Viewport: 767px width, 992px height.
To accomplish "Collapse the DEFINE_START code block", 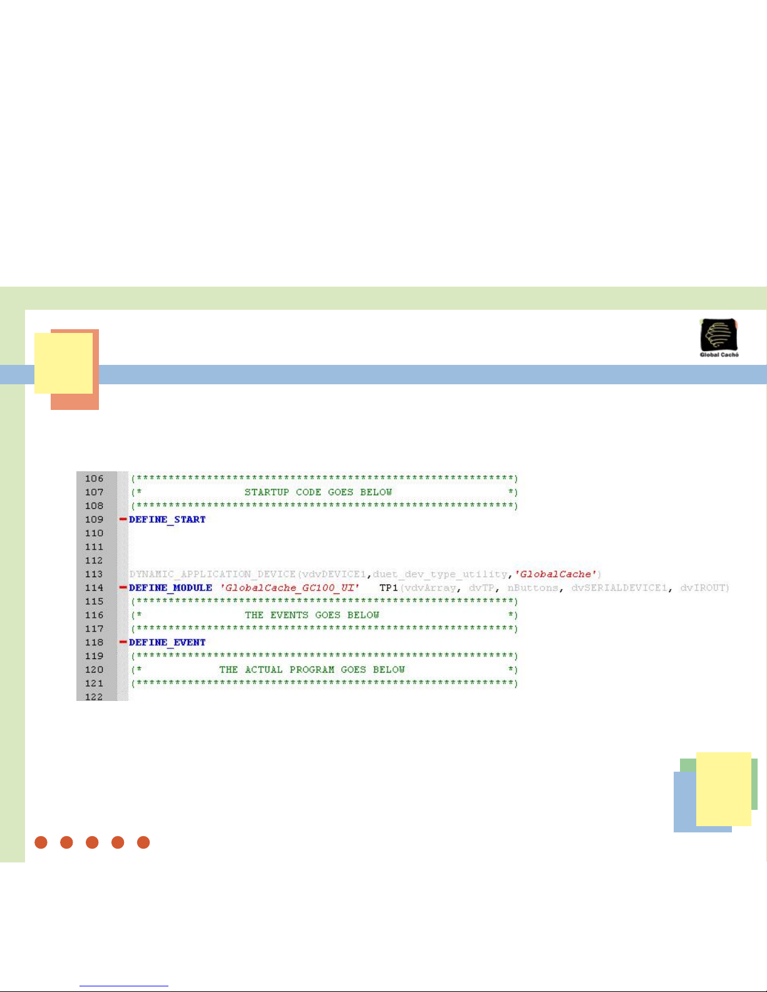I will tap(123, 519).
